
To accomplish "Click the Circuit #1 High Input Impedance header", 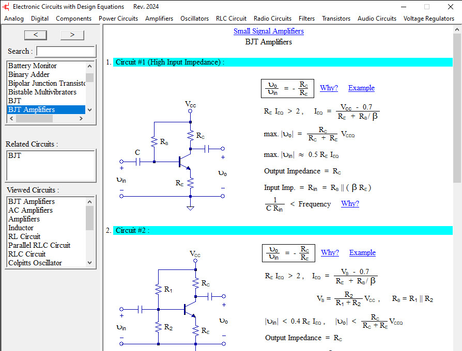I will [x=283, y=62].
